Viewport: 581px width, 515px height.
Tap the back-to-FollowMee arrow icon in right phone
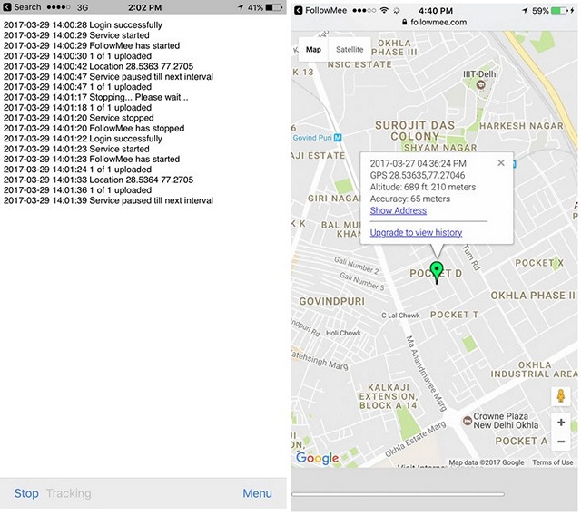coord(299,10)
